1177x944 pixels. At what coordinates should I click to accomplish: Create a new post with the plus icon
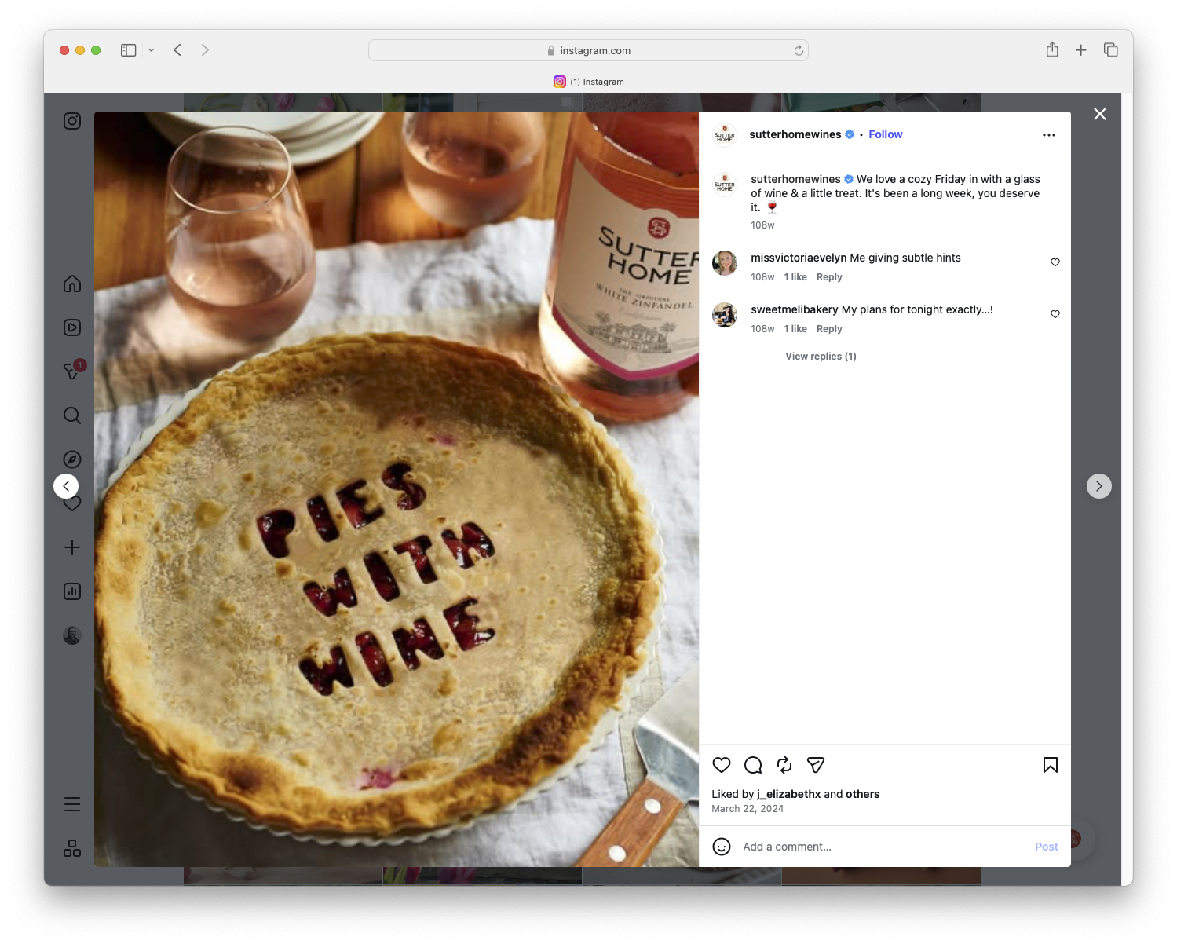71,547
